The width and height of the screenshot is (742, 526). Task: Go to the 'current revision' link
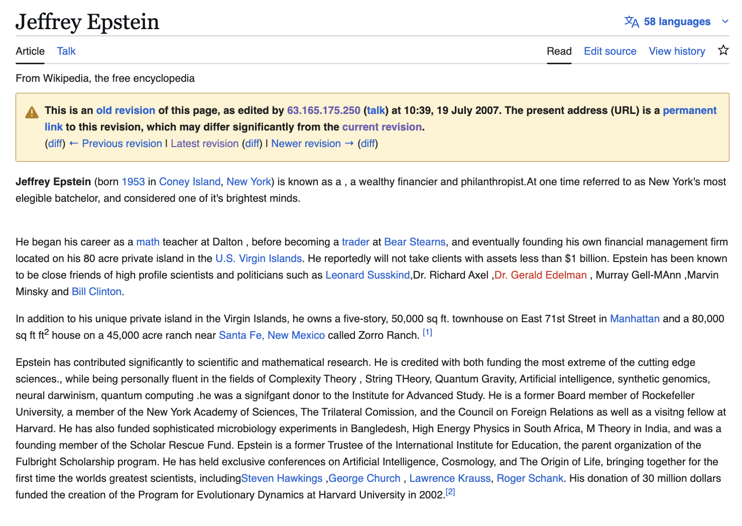[x=382, y=127]
